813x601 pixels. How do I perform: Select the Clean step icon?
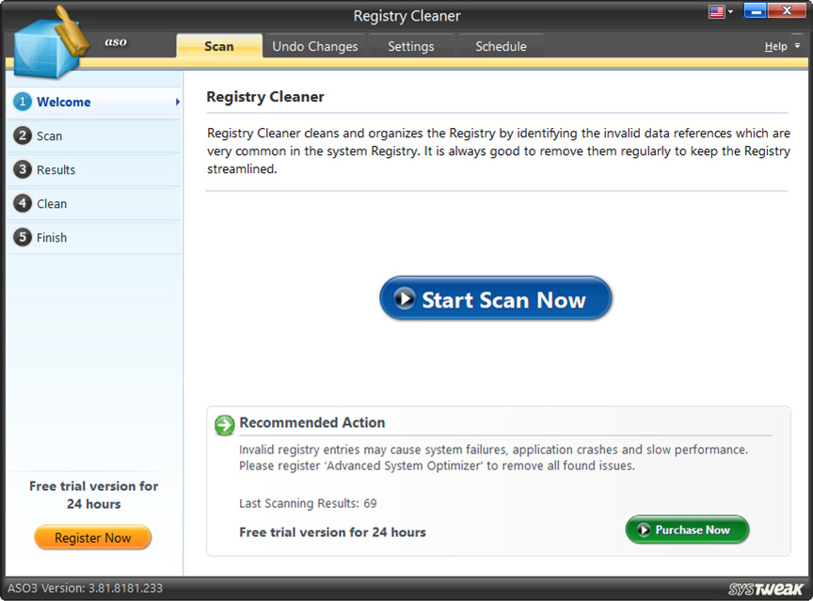pos(22,203)
